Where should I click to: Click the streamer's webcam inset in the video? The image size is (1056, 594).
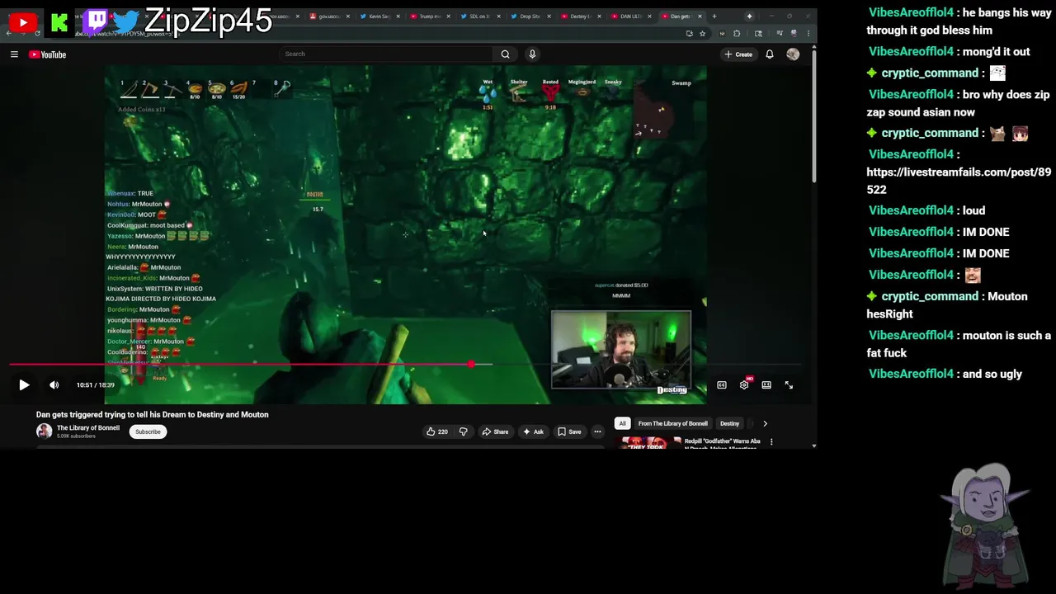(621, 350)
